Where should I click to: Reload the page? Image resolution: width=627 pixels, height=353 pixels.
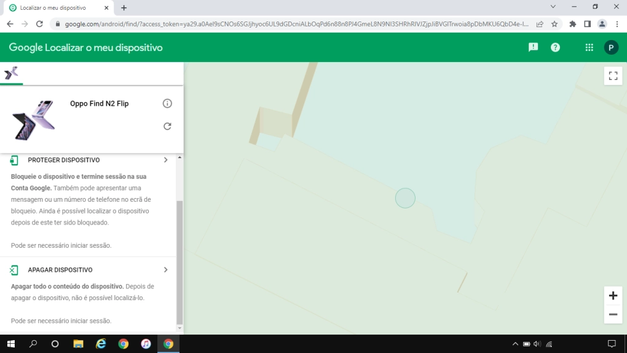click(x=39, y=24)
